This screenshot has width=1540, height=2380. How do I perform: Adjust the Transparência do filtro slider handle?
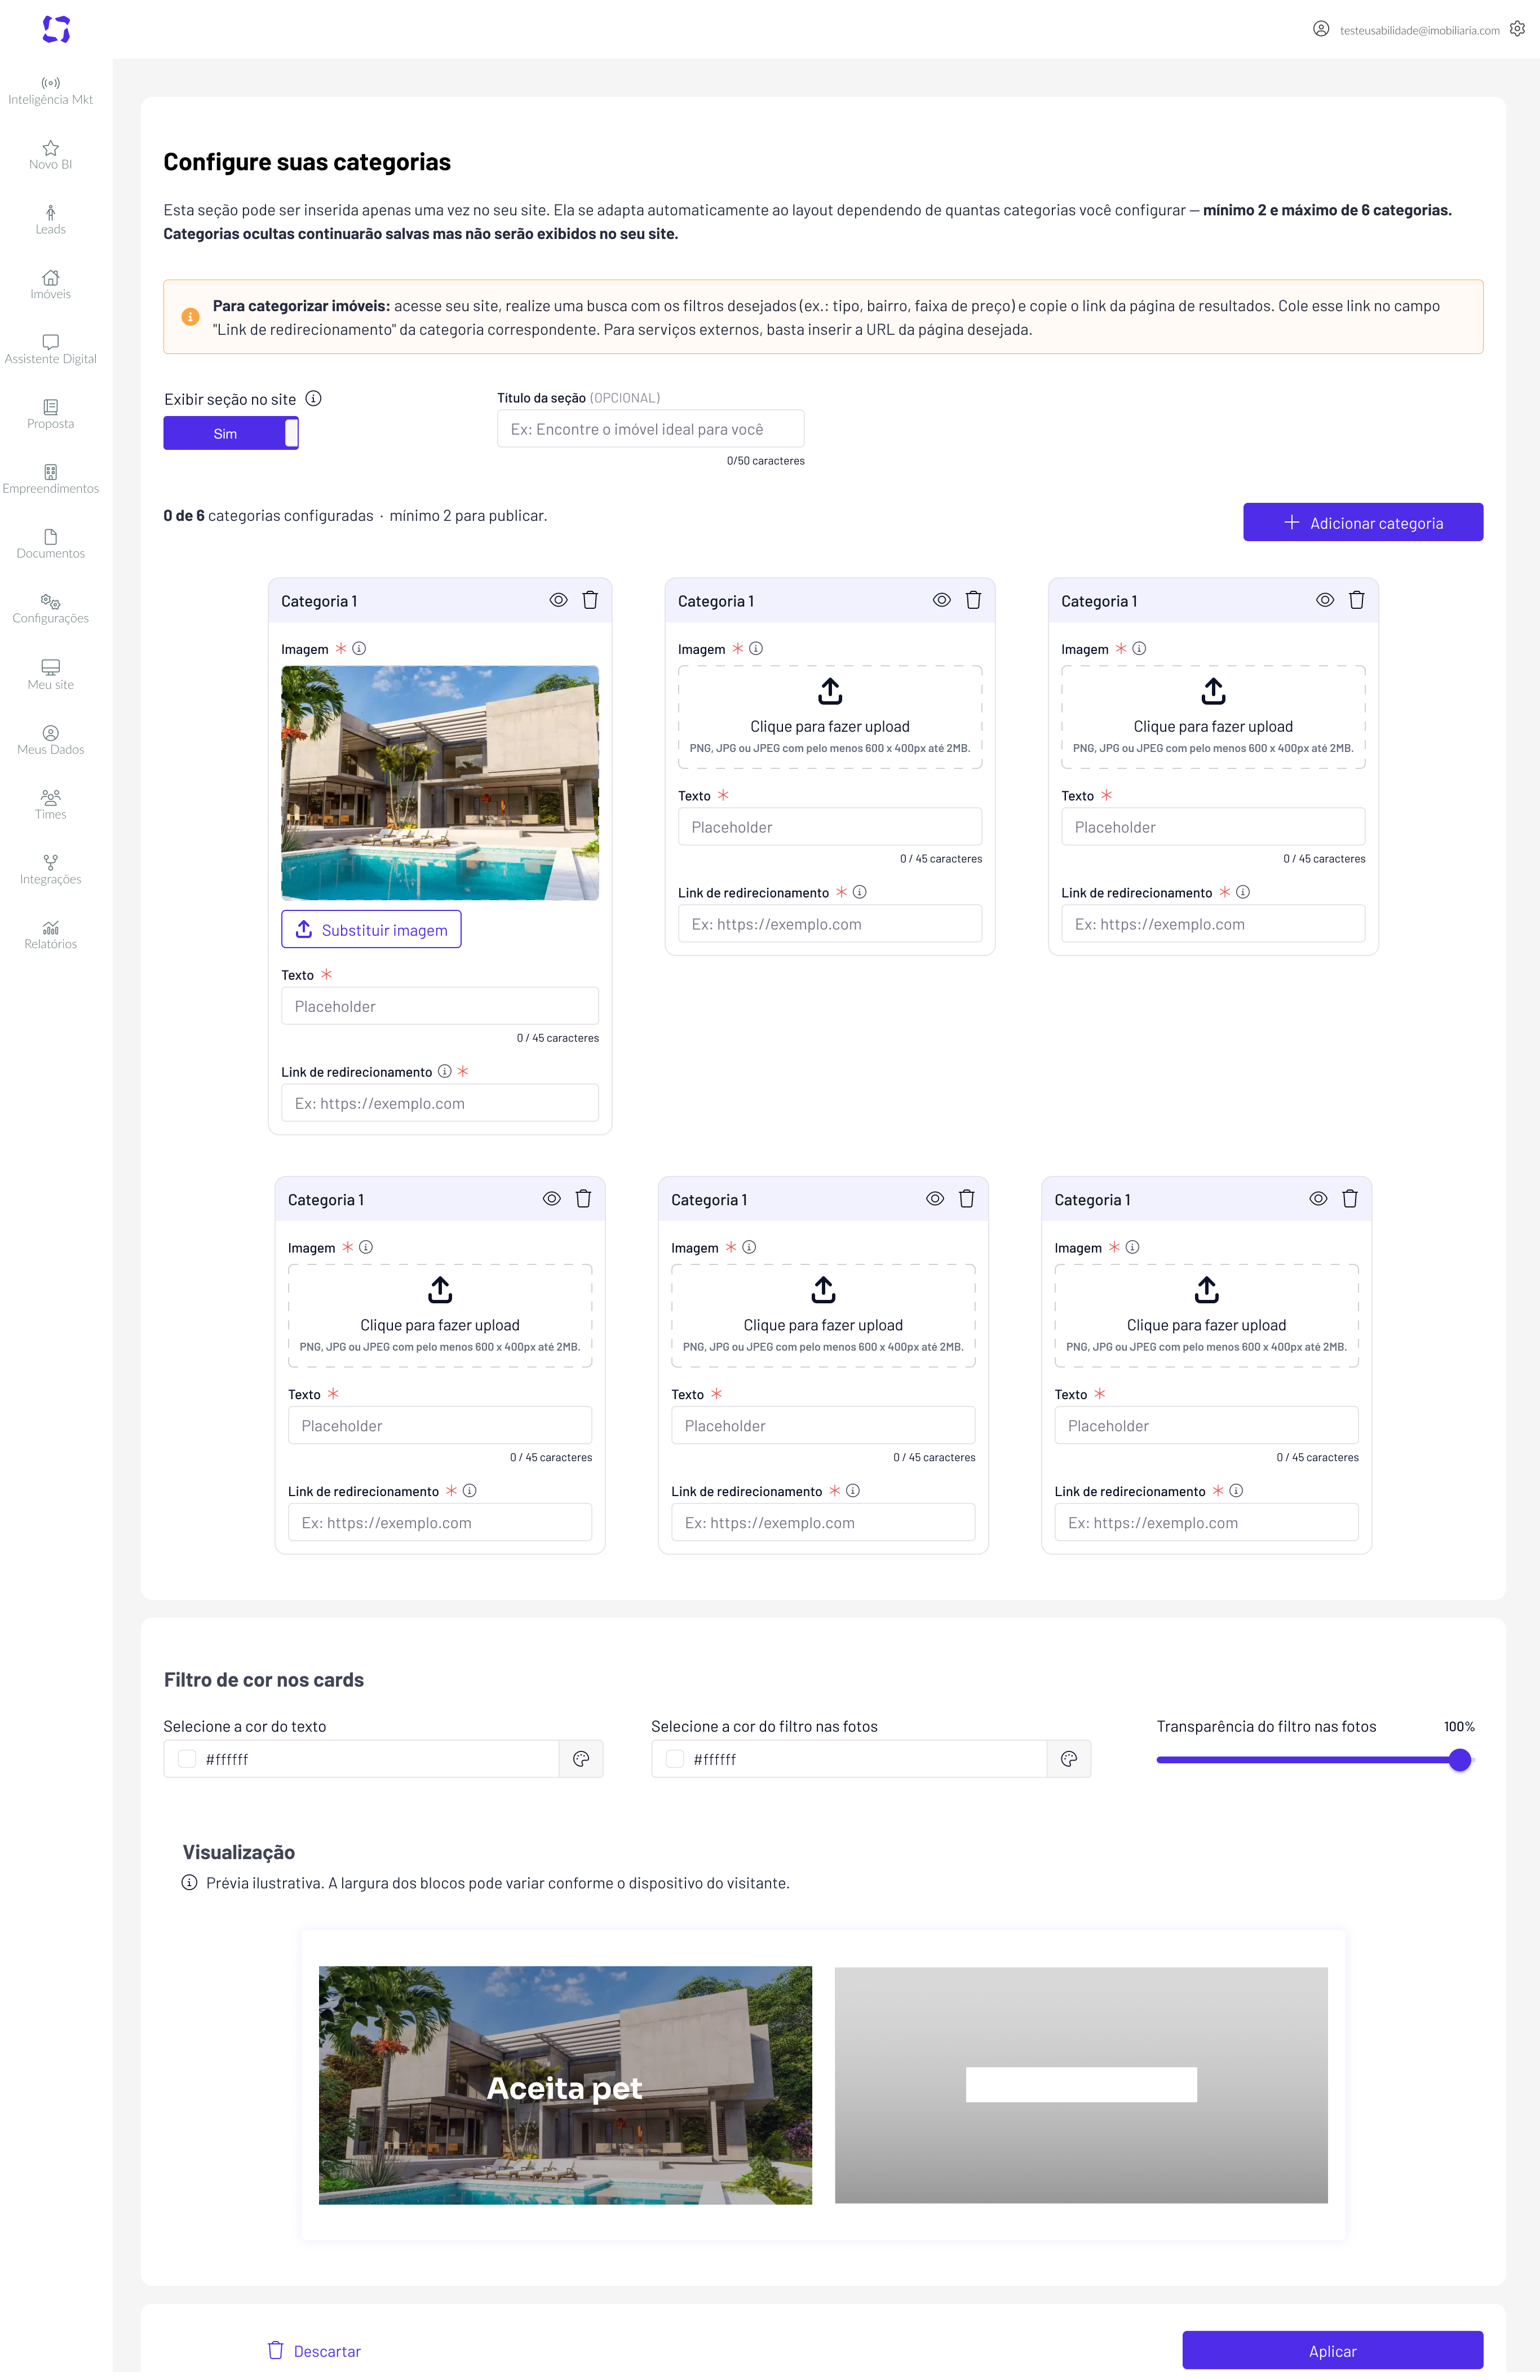click(1460, 1761)
